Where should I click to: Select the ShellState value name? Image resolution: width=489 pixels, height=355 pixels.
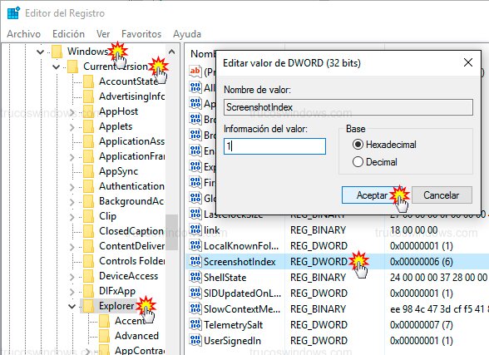tap(225, 278)
